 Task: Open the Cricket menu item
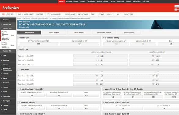110,14
